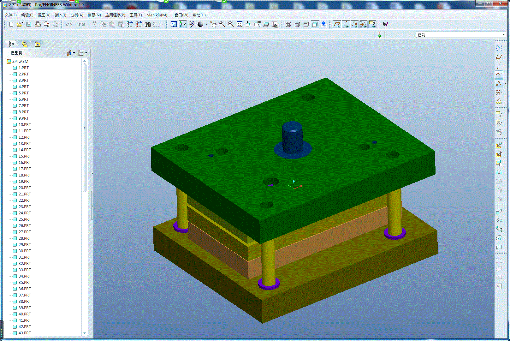Open the View Manager icon

point(275,24)
